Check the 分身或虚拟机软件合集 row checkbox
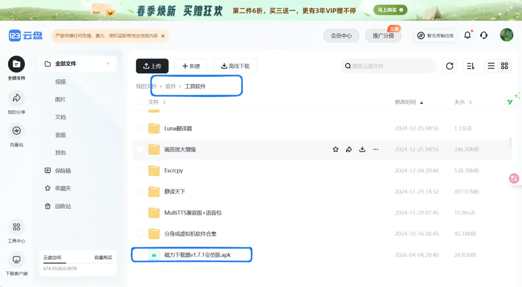This screenshot has height=287, width=522. (141, 234)
